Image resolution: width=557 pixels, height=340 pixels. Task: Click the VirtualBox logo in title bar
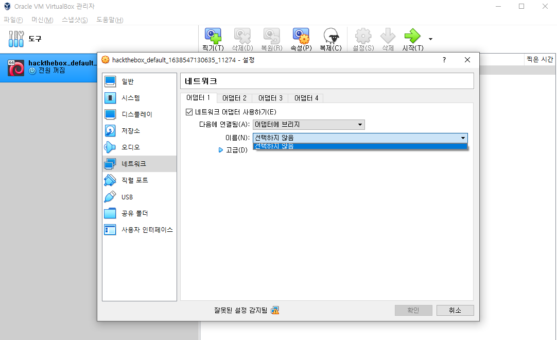coord(7,6)
